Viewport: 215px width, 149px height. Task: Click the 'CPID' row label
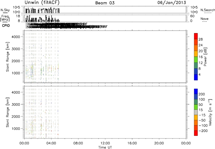6,26
